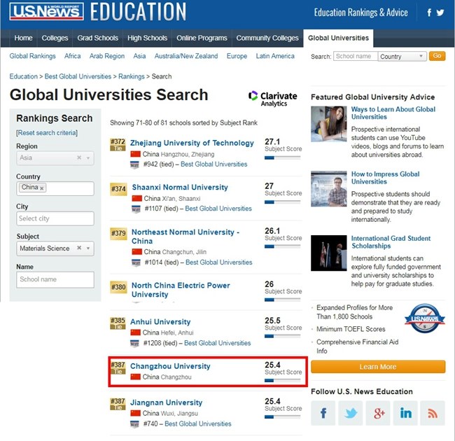
Task: Click the Changzhou University subject score bar
Action: (282, 380)
